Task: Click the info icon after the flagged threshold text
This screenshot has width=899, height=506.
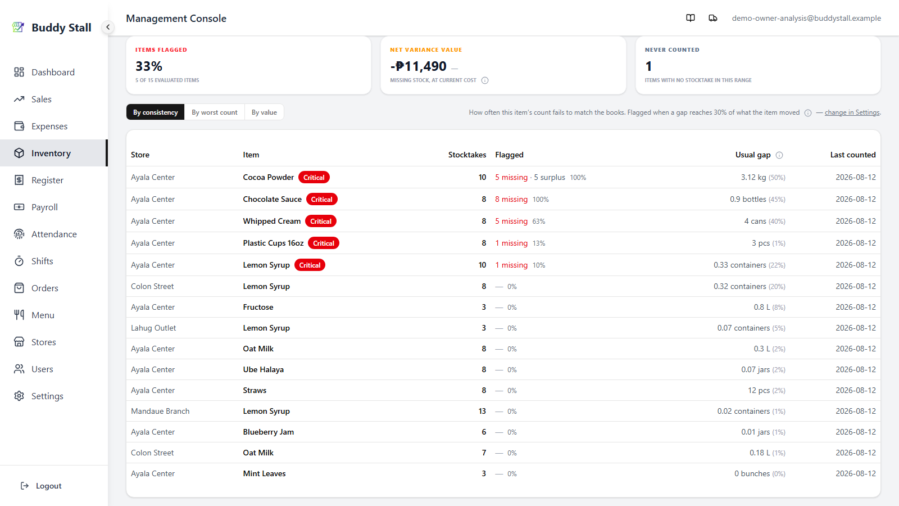Action: click(x=808, y=113)
